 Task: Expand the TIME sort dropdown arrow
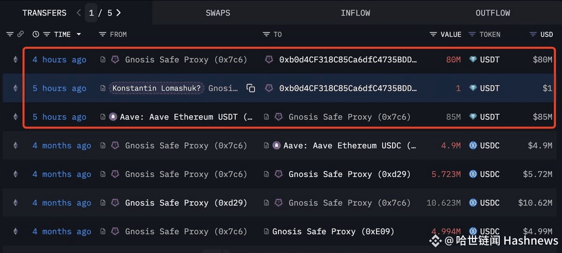[x=79, y=34]
